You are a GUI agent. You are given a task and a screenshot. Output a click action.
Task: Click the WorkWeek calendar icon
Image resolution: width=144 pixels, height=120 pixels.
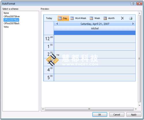point(72,18)
